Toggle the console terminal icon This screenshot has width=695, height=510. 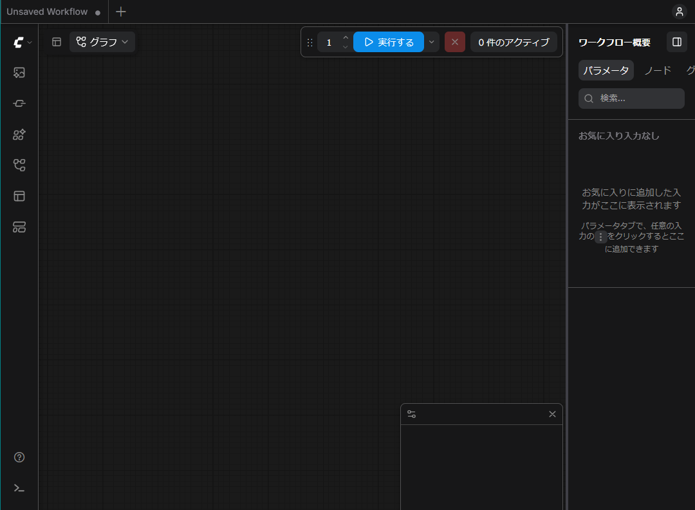tap(19, 488)
